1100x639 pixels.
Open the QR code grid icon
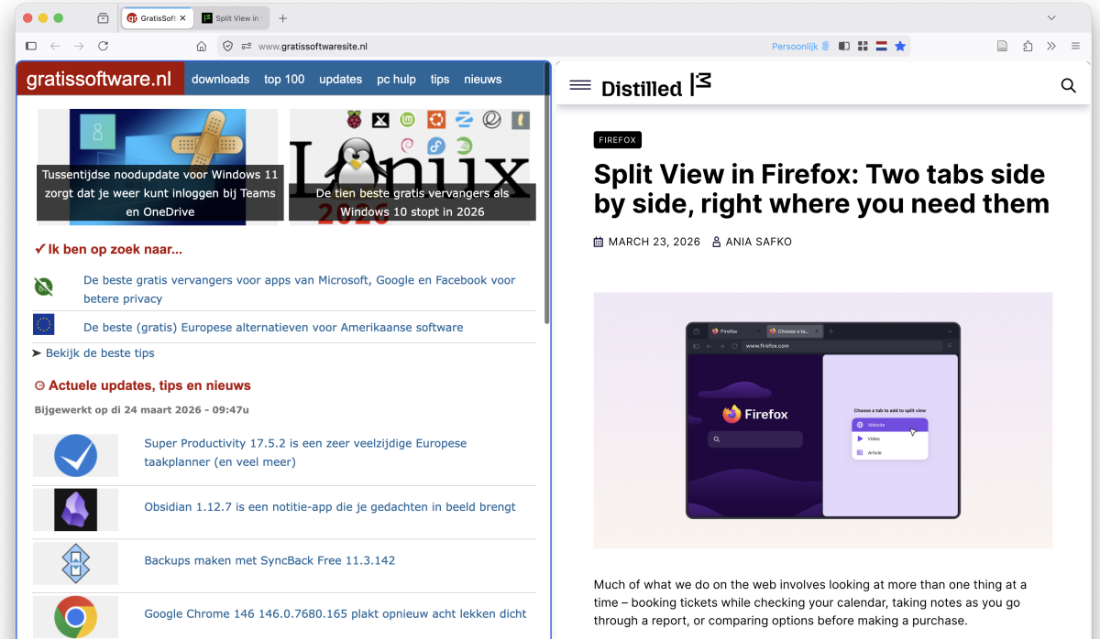coord(863,46)
